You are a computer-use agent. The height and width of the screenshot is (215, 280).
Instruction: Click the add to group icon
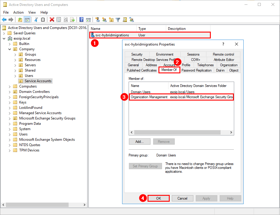pyautogui.click(x=132, y=20)
